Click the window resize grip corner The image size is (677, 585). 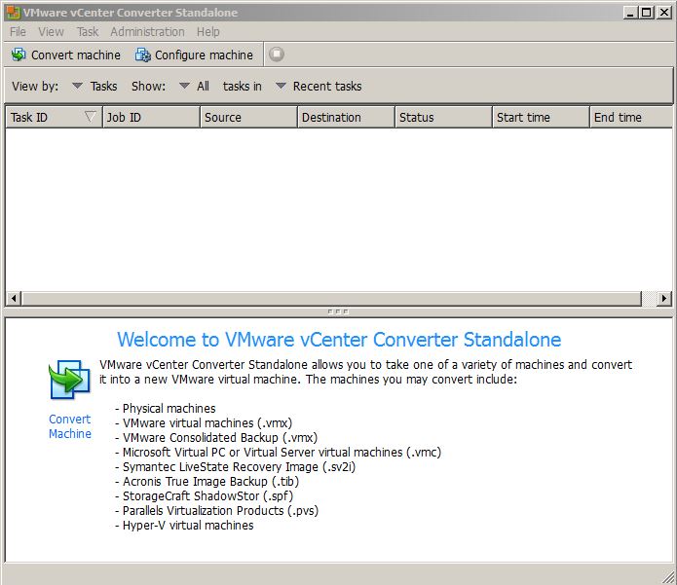669,576
